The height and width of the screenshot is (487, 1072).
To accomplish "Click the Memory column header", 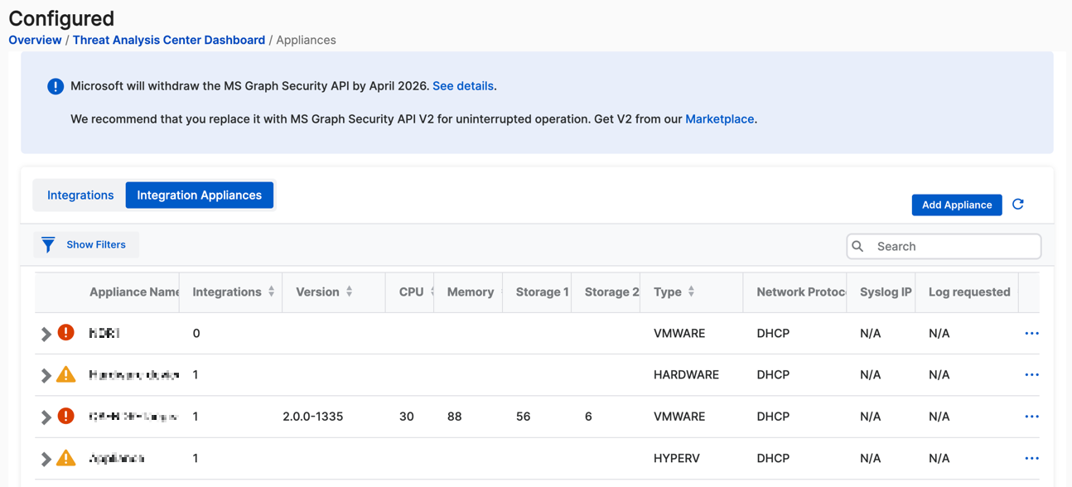I will [470, 292].
